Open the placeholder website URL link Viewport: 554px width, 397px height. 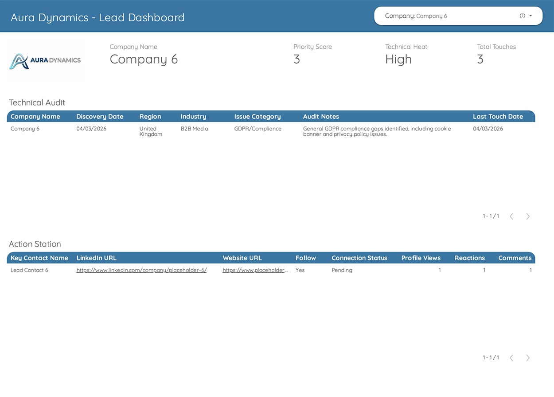255,270
